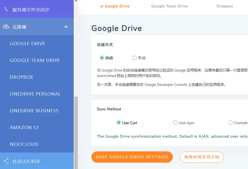Viewport: 248px width, 169px height.
Task: Open ONEDRIVE BUSINESS settings
Action: point(34,111)
